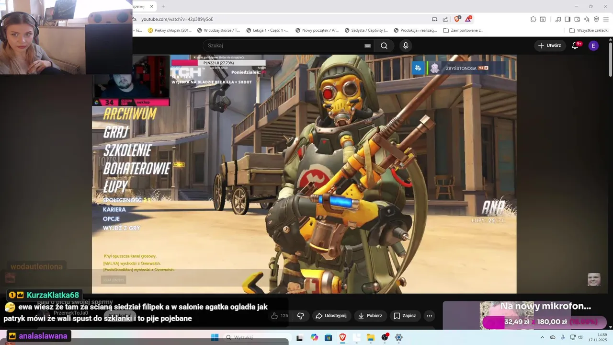The width and height of the screenshot is (613, 345).
Task: Open the three-dot more actions menu
Action: tap(429, 316)
